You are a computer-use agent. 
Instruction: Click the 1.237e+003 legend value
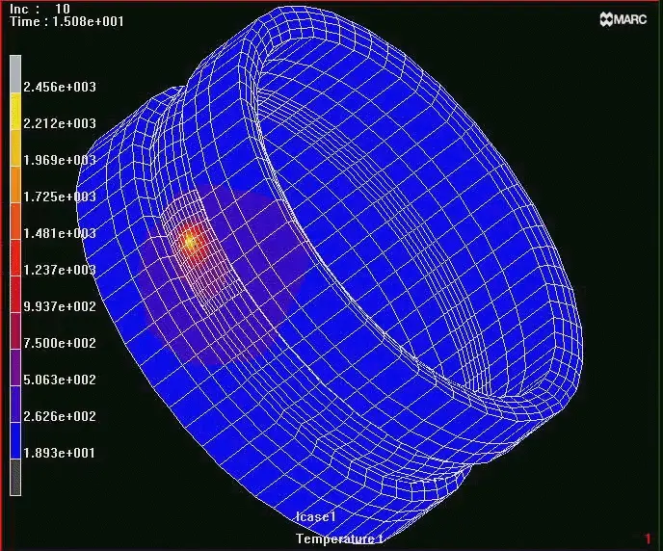(x=60, y=270)
